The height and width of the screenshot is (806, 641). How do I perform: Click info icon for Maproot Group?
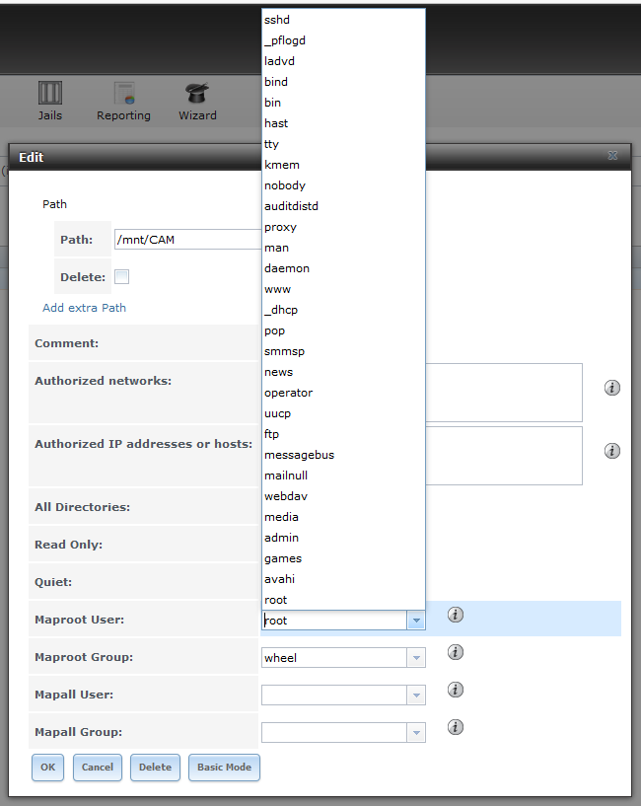click(x=456, y=652)
